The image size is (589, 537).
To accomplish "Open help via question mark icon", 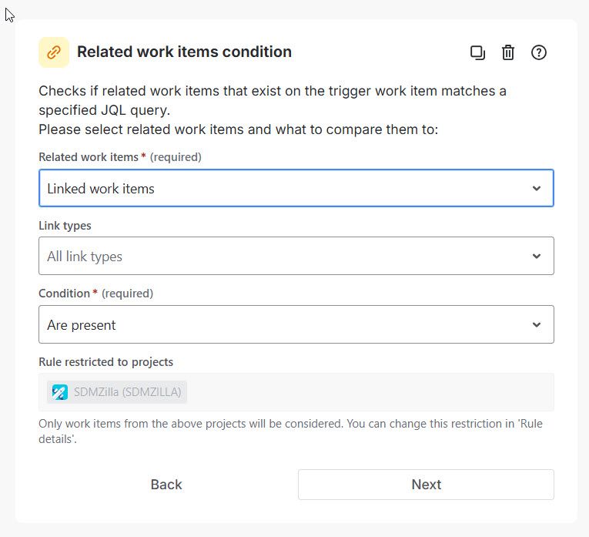I will tap(539, 52).
